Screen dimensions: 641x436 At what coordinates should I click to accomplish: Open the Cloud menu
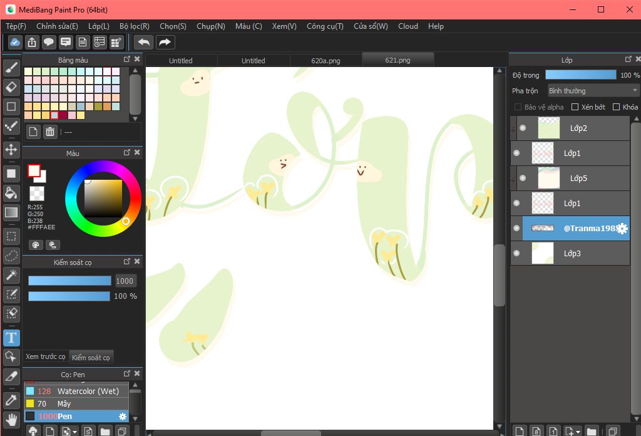(408, 26)
